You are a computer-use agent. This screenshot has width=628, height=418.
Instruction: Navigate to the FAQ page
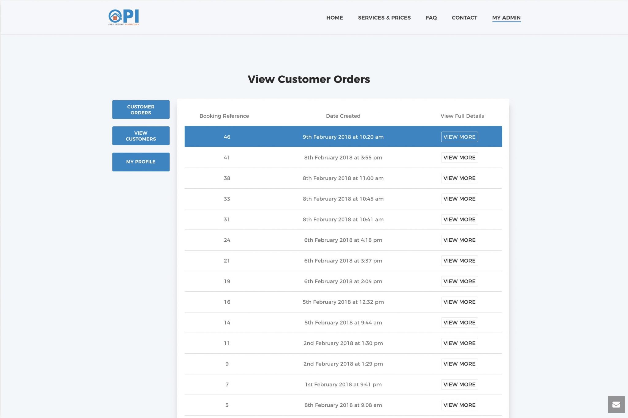coord(431,18)
